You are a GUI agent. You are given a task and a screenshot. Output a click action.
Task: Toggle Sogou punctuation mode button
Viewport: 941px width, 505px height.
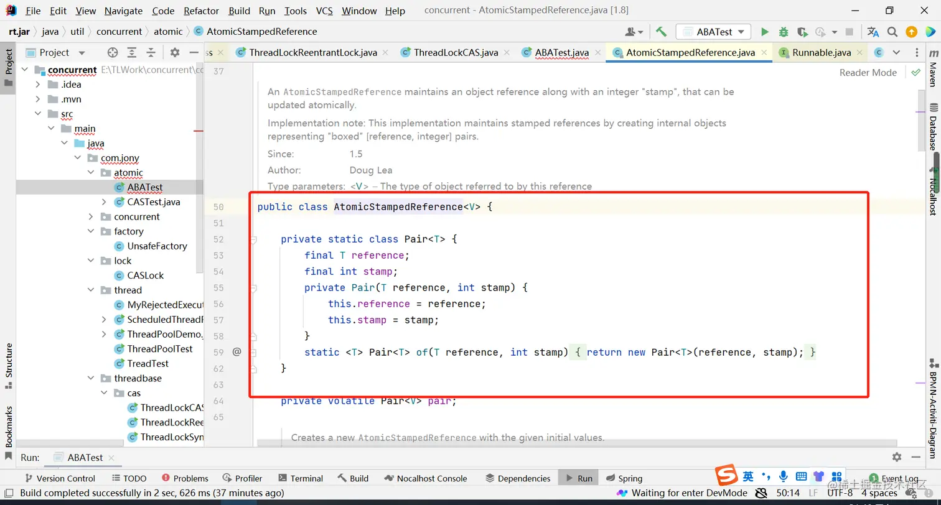click(x=766, y=476)
